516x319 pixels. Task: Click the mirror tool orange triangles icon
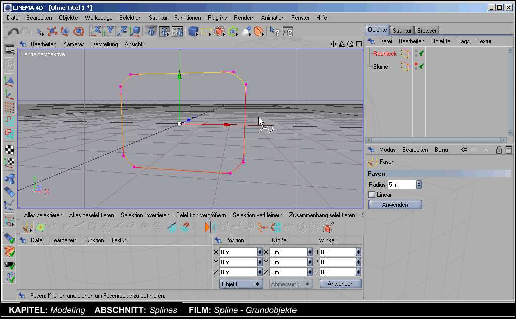coord(210,228)
